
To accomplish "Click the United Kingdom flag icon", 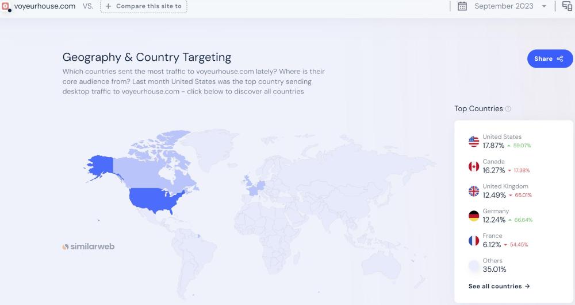I will pos(474,191).
